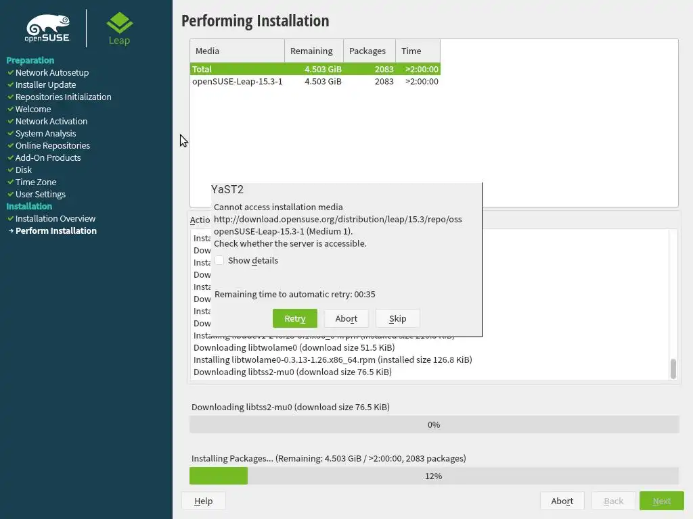The image size is (693, 519).
Task: Click the checkmark beside Installer Update
Action: 11,84
